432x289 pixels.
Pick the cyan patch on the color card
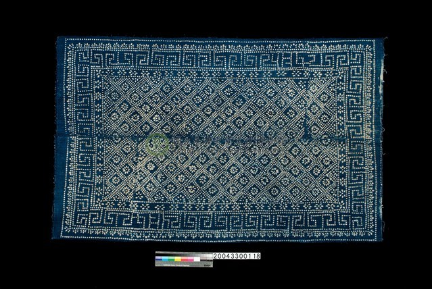165,259
